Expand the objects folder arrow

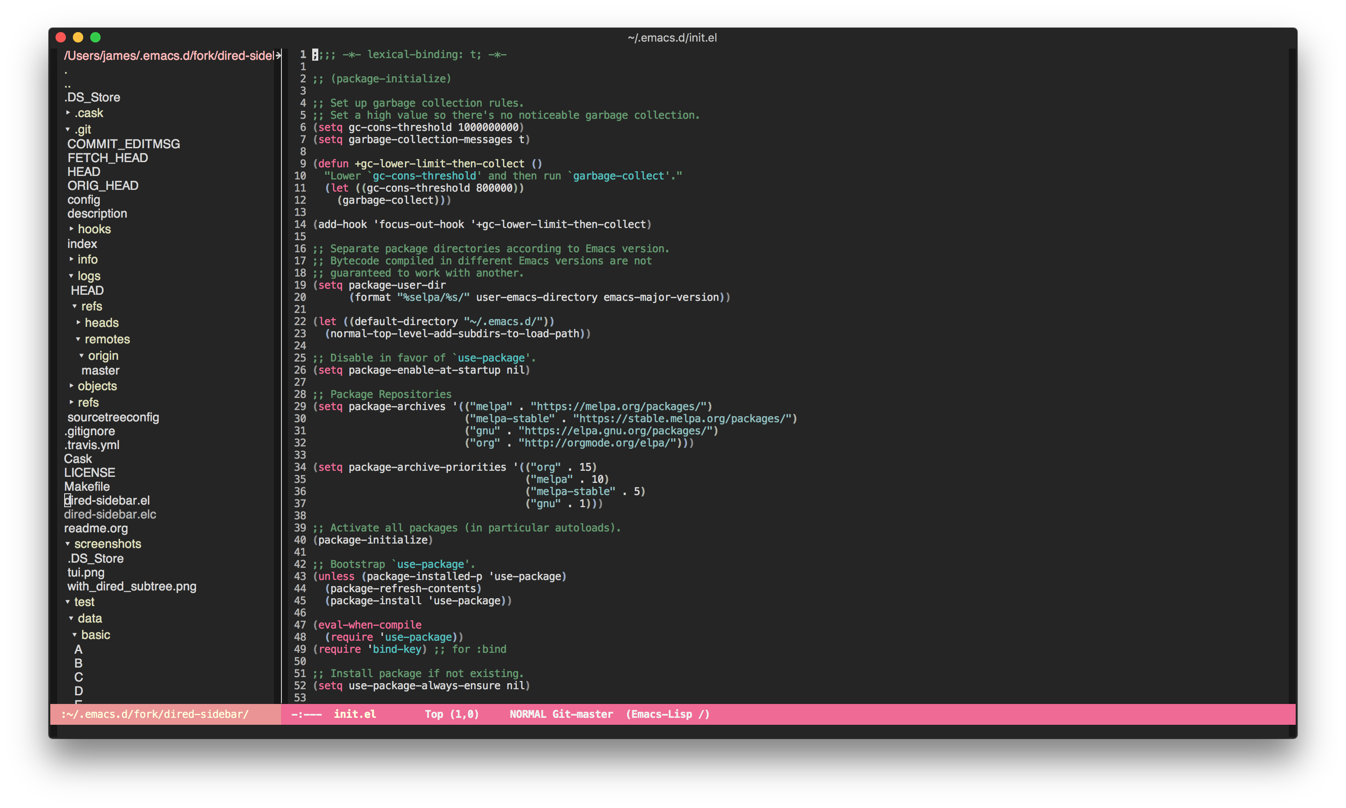point(71,385)
